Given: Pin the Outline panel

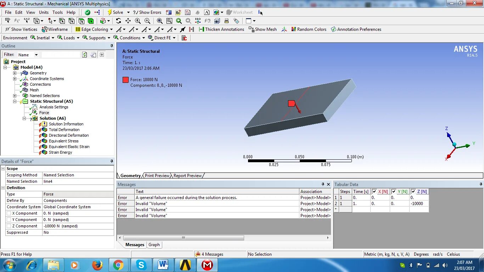Looking at the screenshot, I should [x=112, y=46].
